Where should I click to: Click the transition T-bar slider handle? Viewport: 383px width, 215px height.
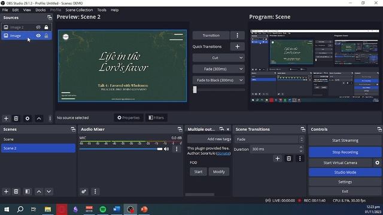pos(194,90)
